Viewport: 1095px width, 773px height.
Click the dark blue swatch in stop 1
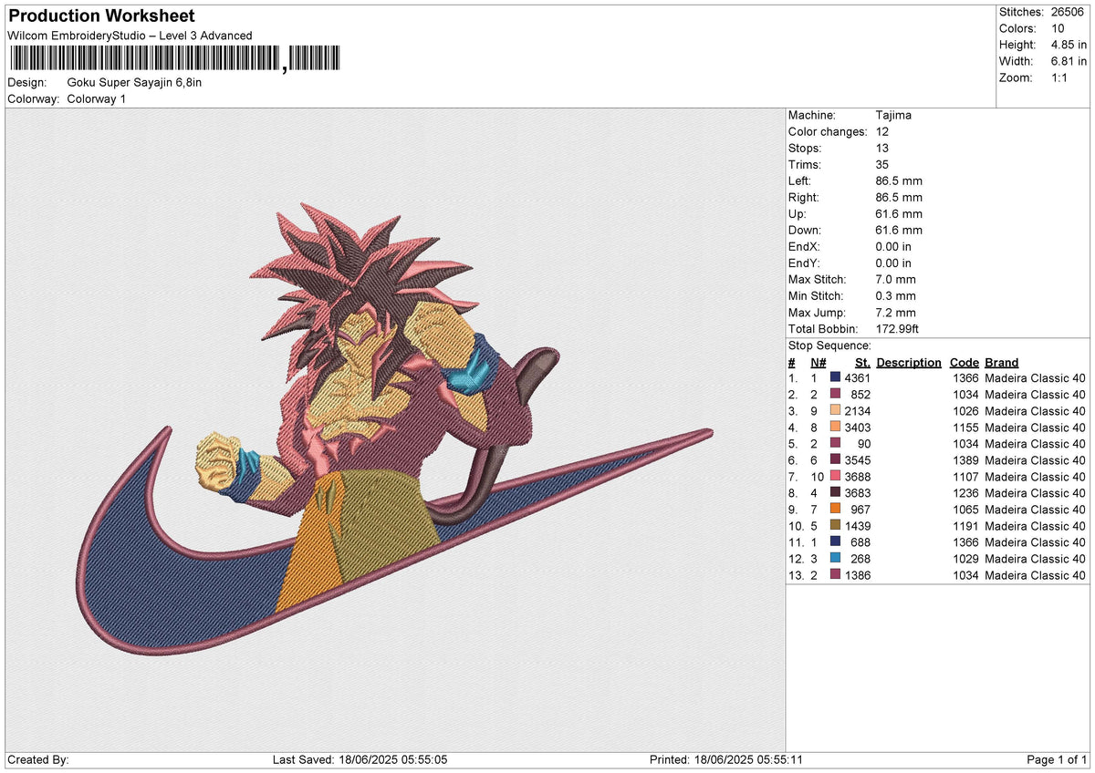click(x=835, y=378)
